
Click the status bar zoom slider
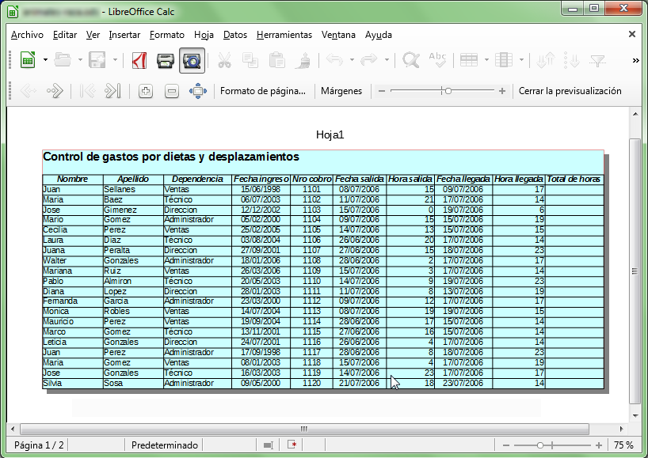tap(539, 445)
